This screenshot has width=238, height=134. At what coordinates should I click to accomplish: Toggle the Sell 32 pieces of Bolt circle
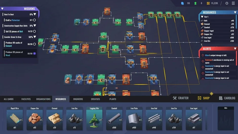[x=34, y=31]
